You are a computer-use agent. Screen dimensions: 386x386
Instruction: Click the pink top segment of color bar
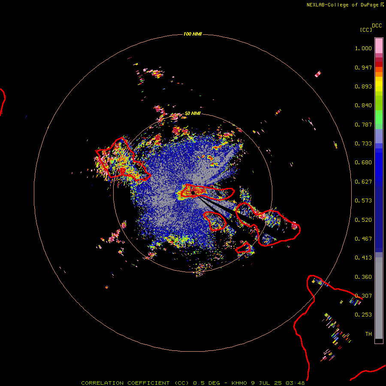[379, 45]
